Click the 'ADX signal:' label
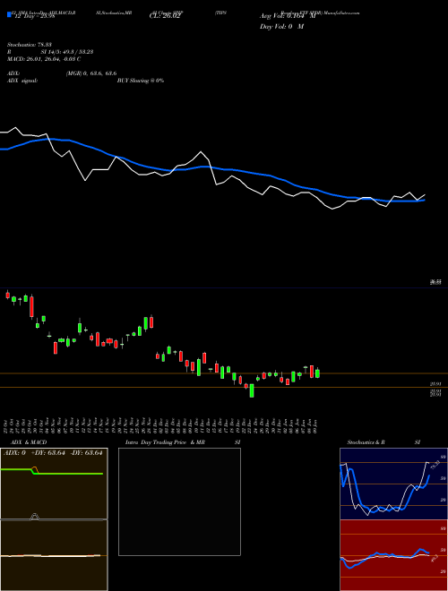448x591 pixels. [22, 81]
